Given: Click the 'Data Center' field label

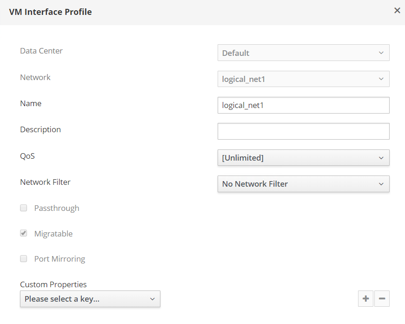Looking at the screenshot, I should 41,51.
